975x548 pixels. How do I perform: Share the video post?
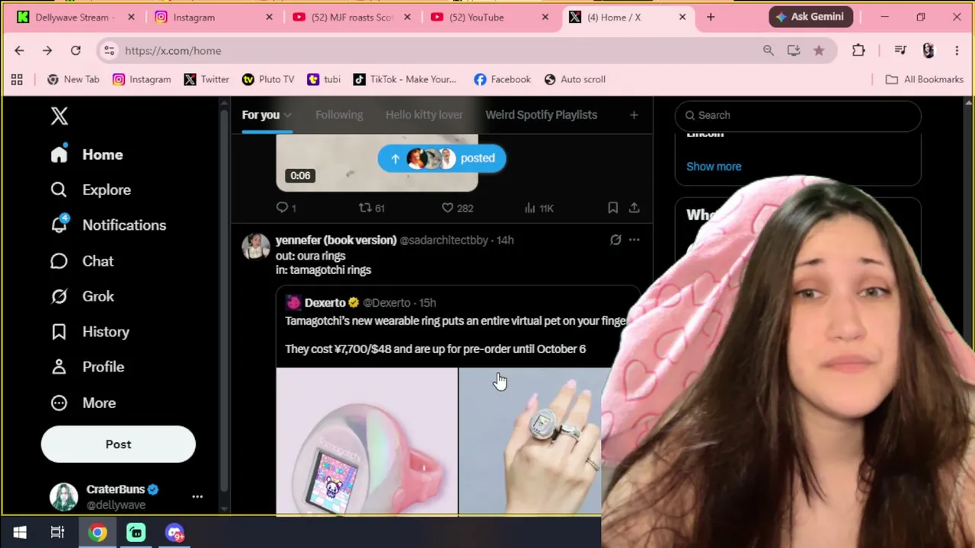pos(634,208)
